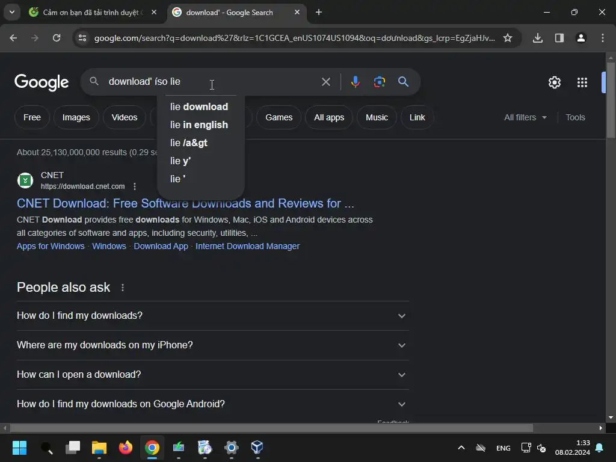Image resolution: width=616 pixels, height=462 pixels.
Task: Click the horizontal scrollbar thumb
Action: 271,428
